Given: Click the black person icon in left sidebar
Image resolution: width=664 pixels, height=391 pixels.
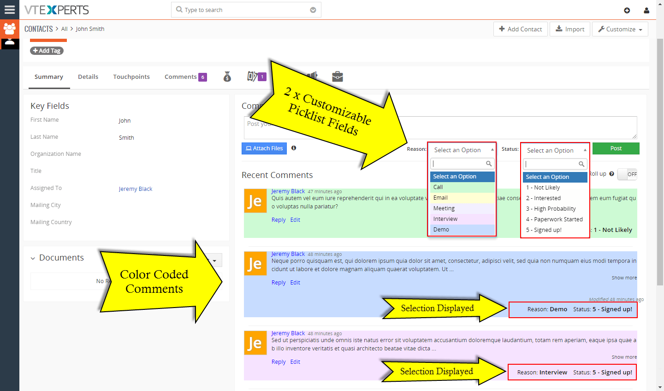Looking at the screenshot, I should tap(10, 44).
